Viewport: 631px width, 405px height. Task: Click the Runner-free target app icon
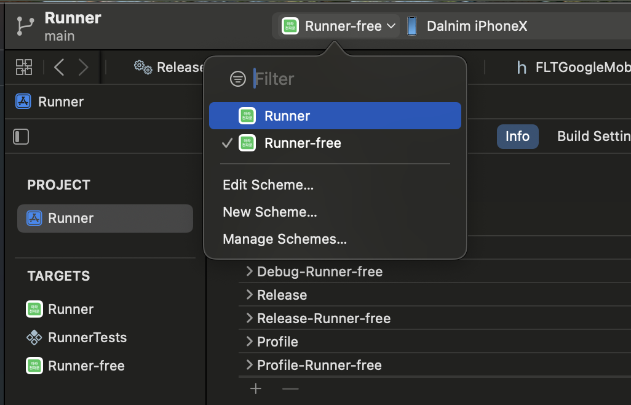point(34,366)
